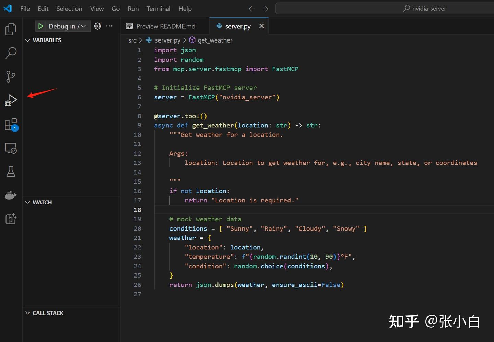The image size is (494, 342).
Task: Click the 'Get weather for a location.' docstring
Action: pos(226,135)
